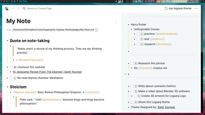Click the Search or Create Page field
Screen dimensions: 205x115
pyautogui.click(x=39, y=9)
